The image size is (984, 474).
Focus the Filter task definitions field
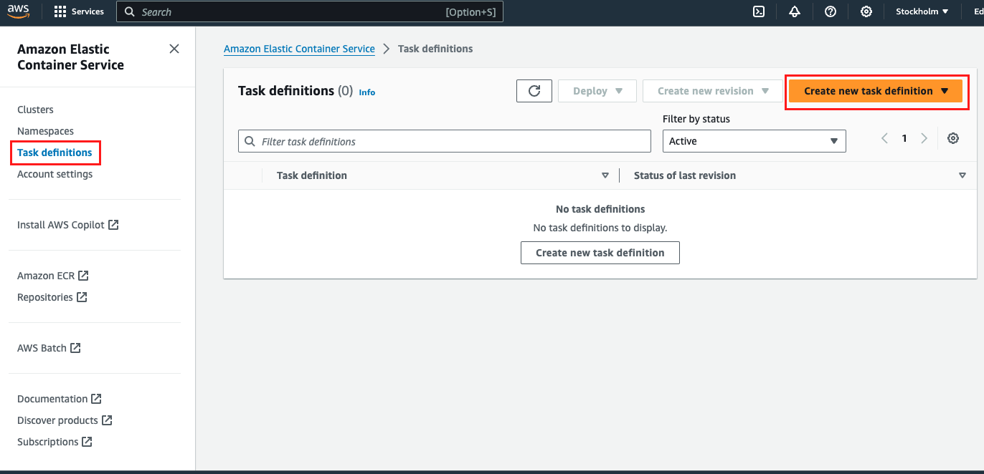tap(445, 141)
